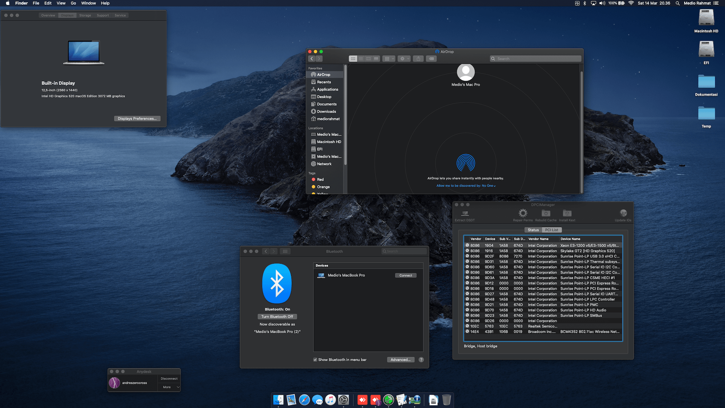Select the Dokumentasi folder on desktop
Screen dimensions: 725x408
[706, 85]
